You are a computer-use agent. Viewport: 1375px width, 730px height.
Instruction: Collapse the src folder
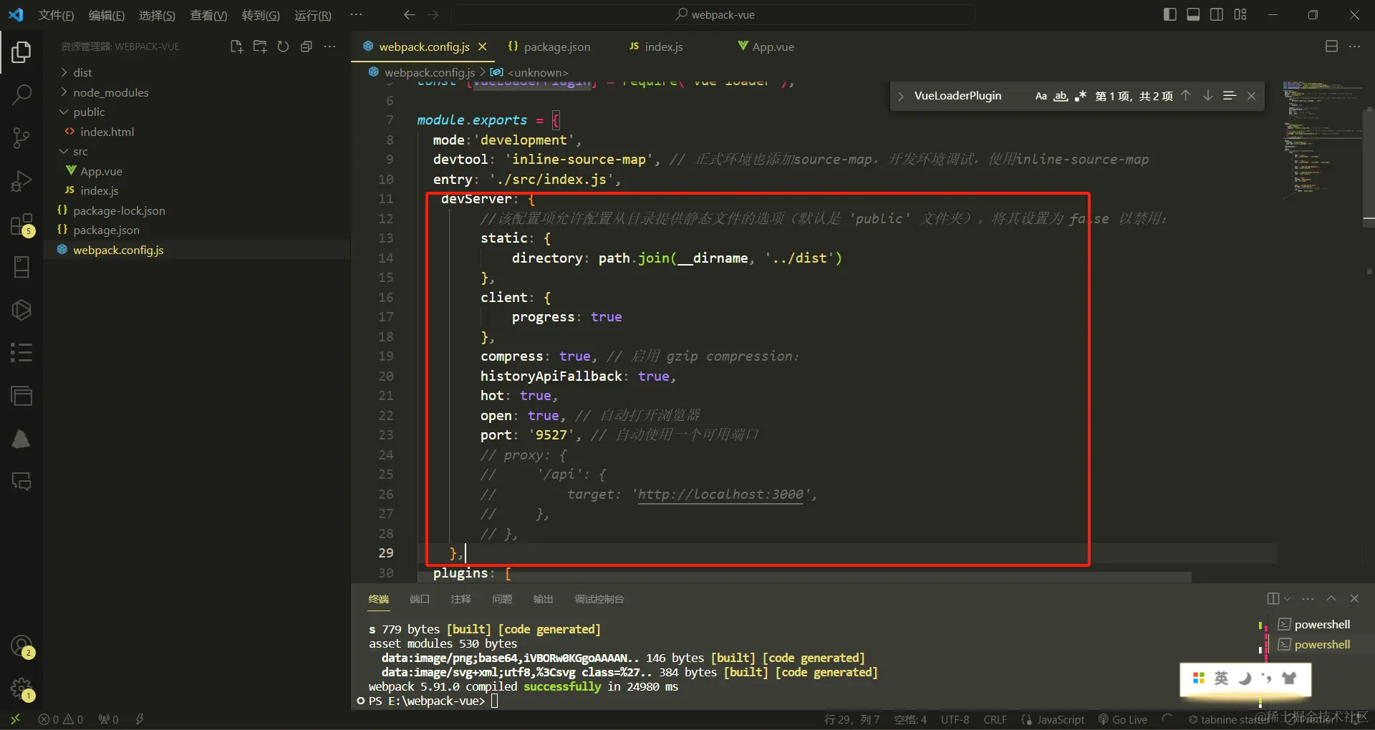pos(196,151)
